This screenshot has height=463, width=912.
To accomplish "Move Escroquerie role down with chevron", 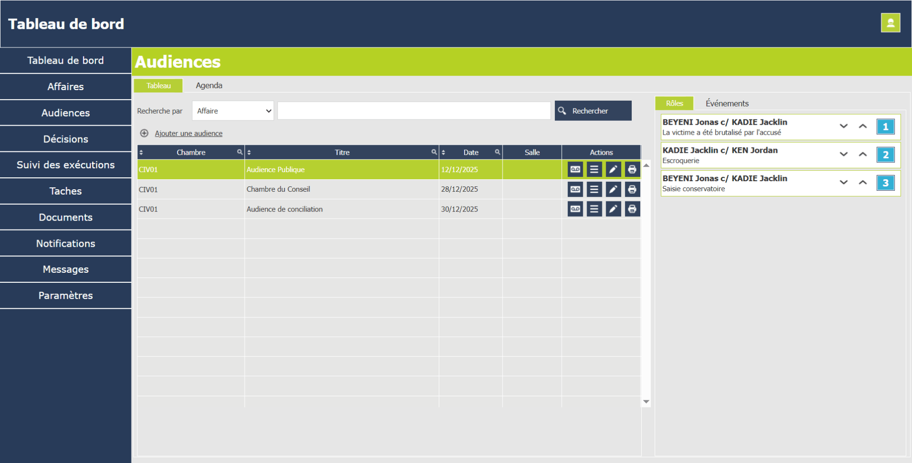I will pyautogui.click(x=843, y=154).
